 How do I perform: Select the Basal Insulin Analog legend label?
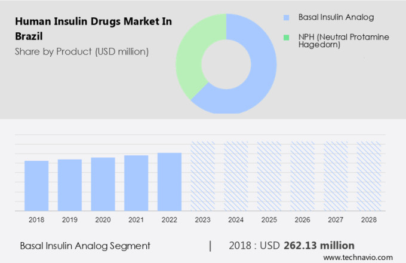[336, 18]
